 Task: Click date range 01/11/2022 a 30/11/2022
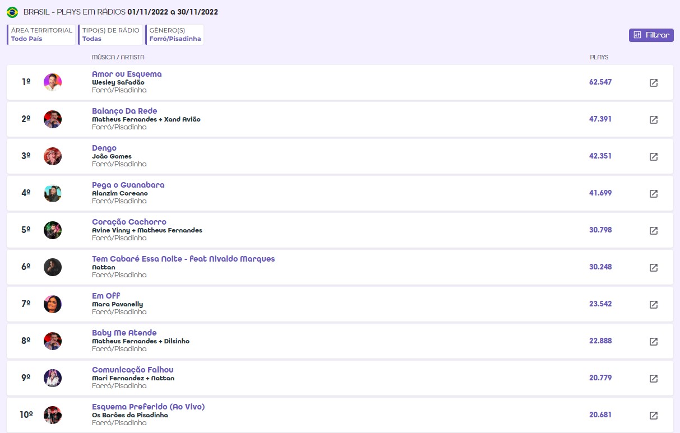(x=173, y=12)
